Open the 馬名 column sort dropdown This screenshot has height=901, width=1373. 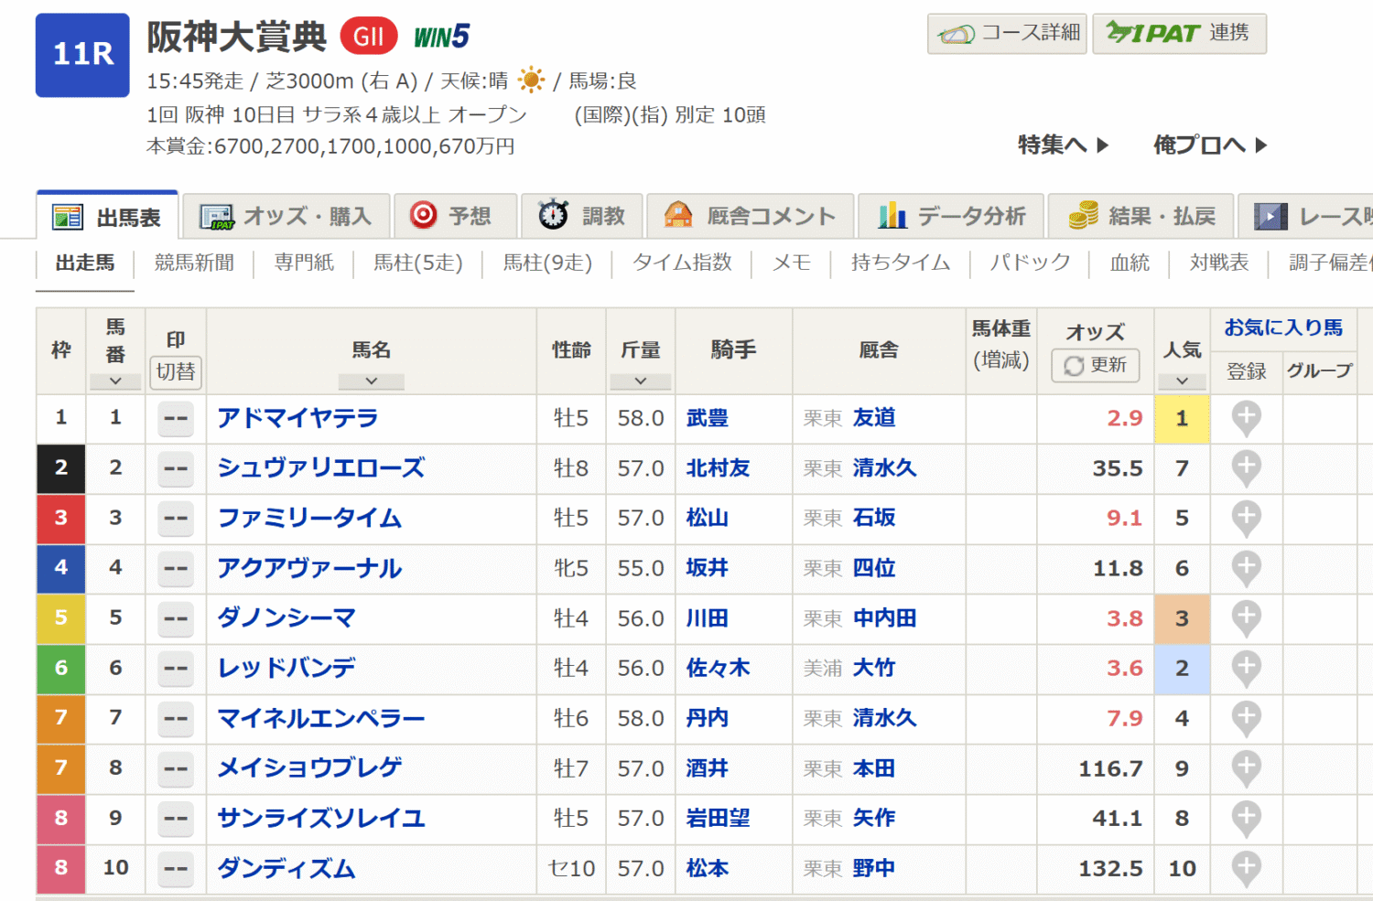click(x=371, y=381)
